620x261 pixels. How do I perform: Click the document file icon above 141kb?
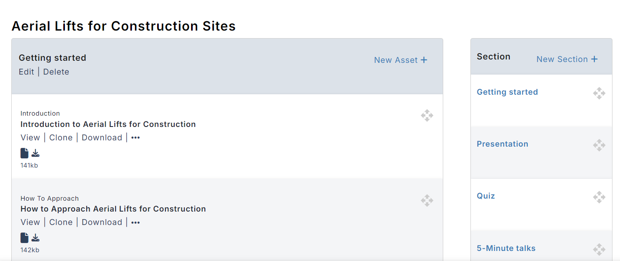click(x=24, y=153)
